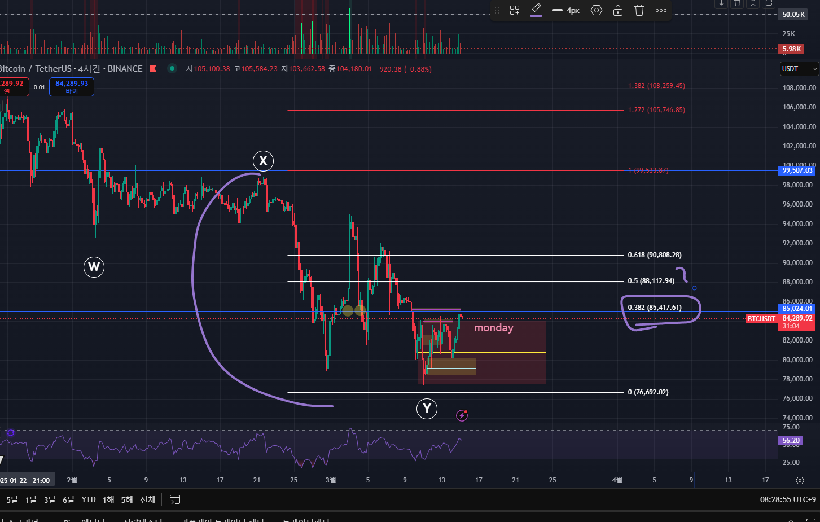Click the 5.98K volume label
Screen dimensions: 820x522
(x=791, y=49)
